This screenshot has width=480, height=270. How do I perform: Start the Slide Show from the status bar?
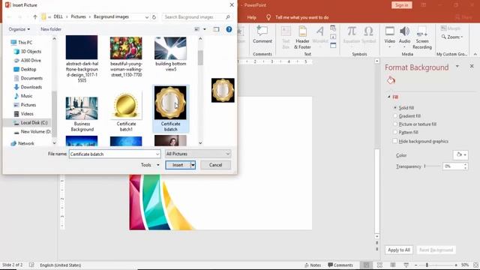point(406,265)
